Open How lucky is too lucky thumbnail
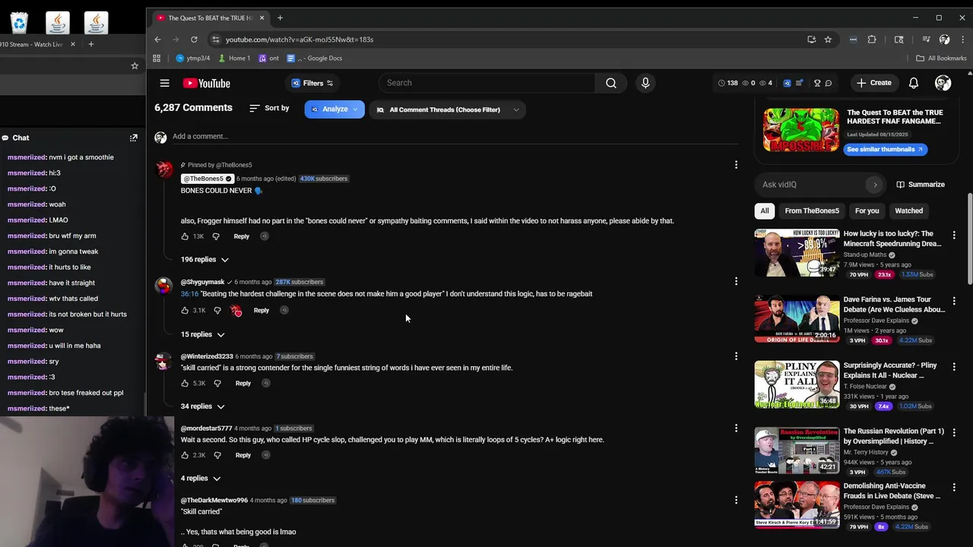Screen dimensions: 973x547 (797, 252)
